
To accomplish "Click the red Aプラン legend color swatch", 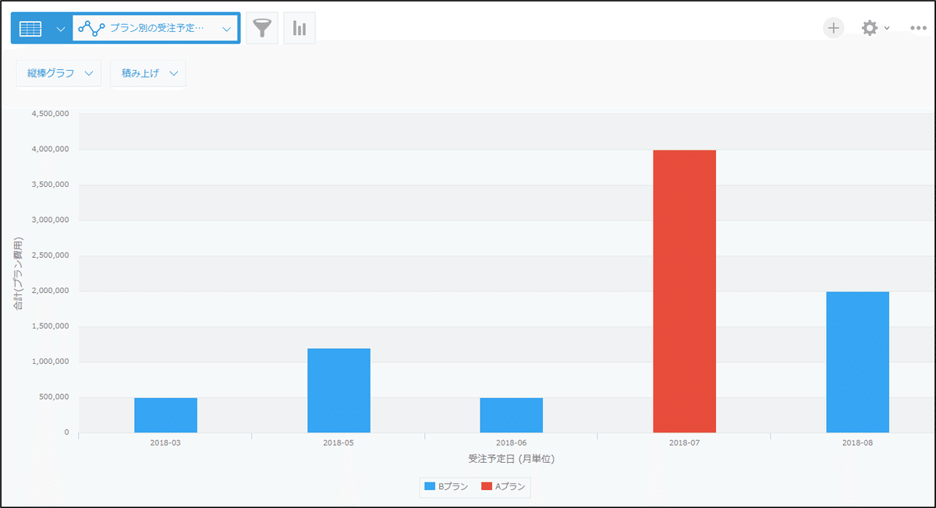I will click(487, 487).
